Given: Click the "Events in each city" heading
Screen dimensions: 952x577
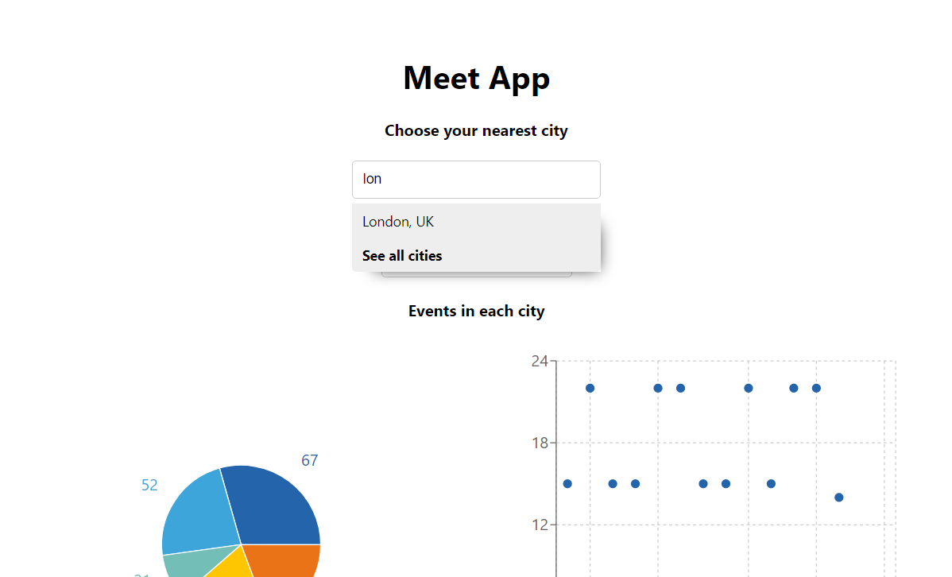Looking at the screenshot, I should (x=476, y=311).
